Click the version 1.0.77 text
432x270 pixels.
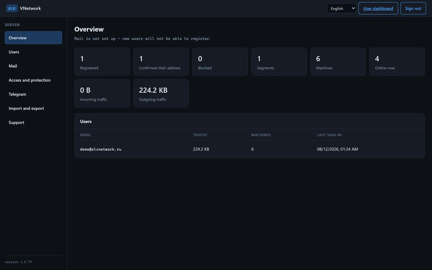coord(18,262)
